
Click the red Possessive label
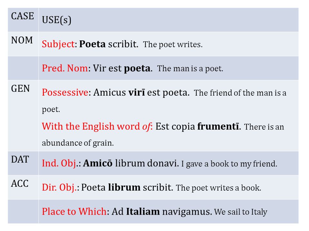(x=65, y=92)
